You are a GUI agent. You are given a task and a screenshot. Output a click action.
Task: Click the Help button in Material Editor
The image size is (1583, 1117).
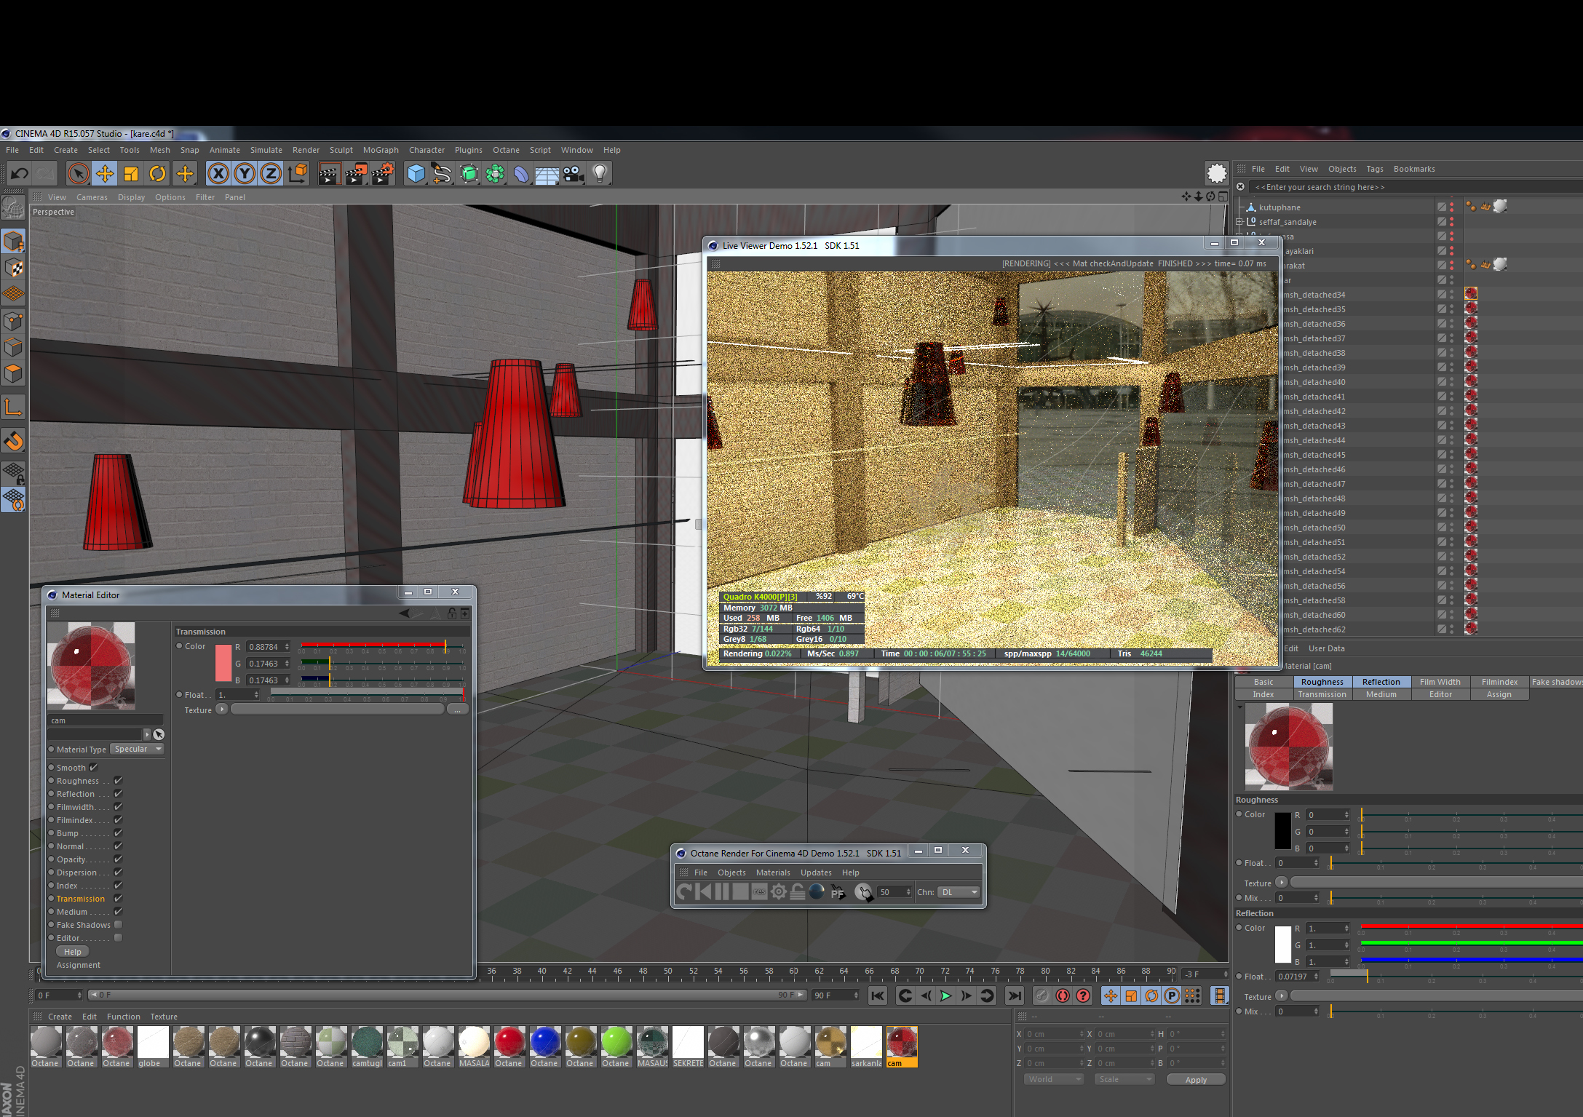click(73, 952)
